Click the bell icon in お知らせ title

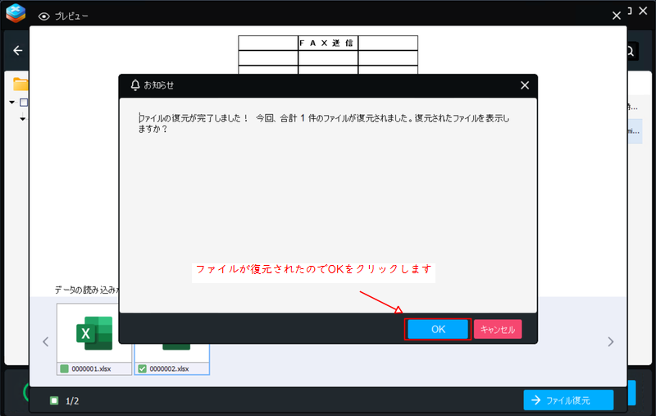coord(135,85)
